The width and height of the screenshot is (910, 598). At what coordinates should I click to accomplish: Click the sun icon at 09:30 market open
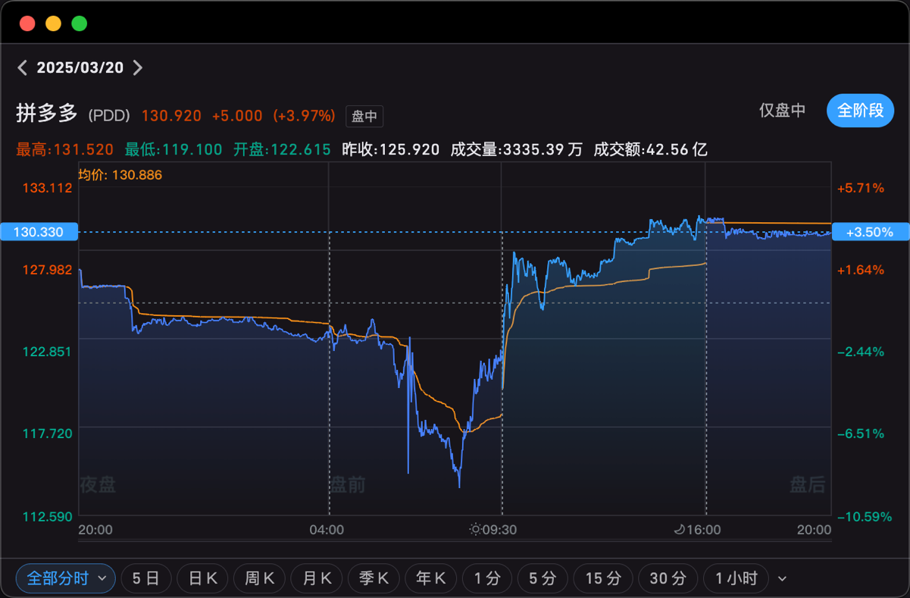point(474,530)
